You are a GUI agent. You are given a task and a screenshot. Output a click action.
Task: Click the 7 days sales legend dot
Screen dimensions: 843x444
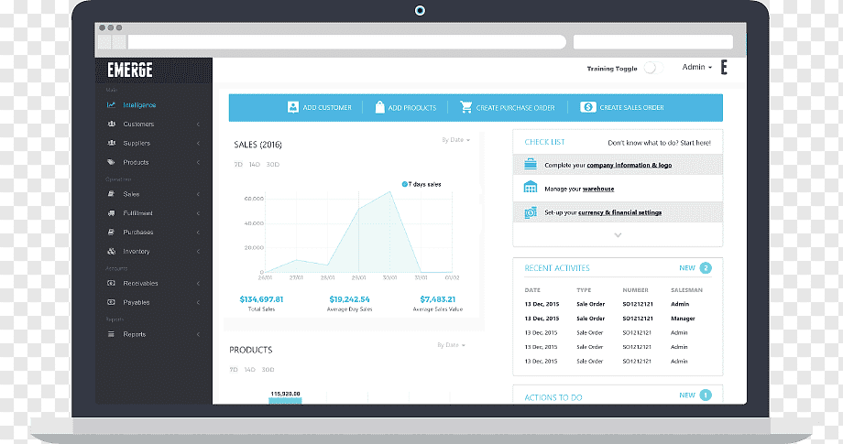point(404,184)
